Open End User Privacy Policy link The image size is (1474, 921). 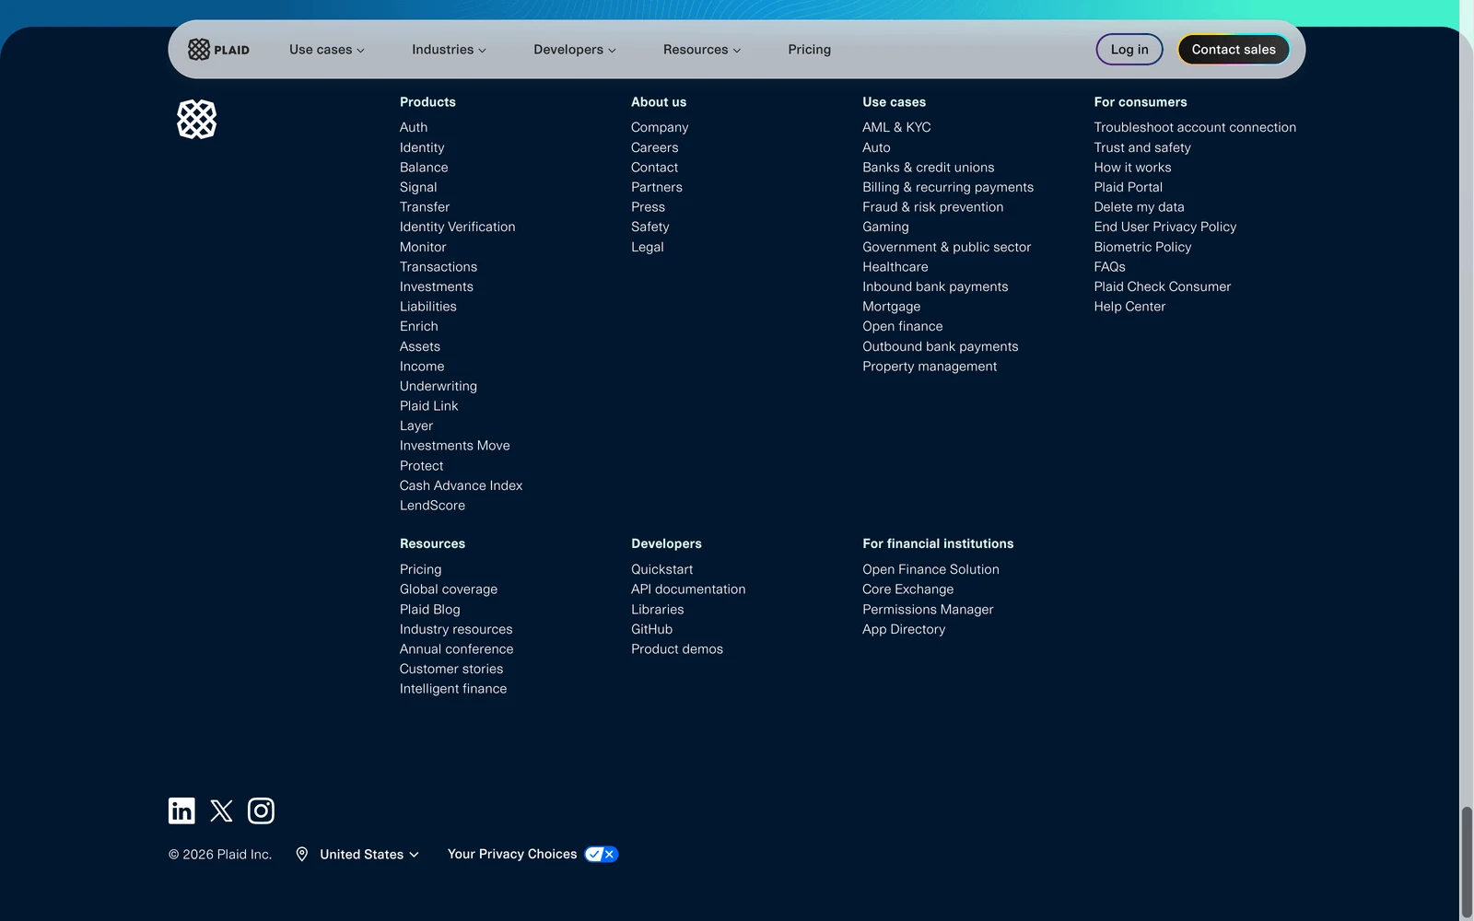pyautogui.click(x=1165, y=227)
